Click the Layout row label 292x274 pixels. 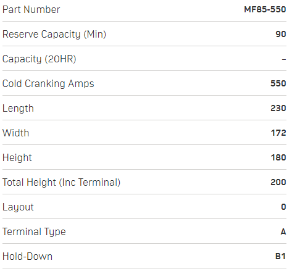[x=18, y=207]
